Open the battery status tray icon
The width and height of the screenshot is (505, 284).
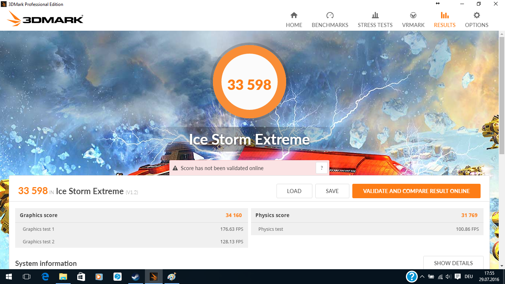(x=431, y=277)
